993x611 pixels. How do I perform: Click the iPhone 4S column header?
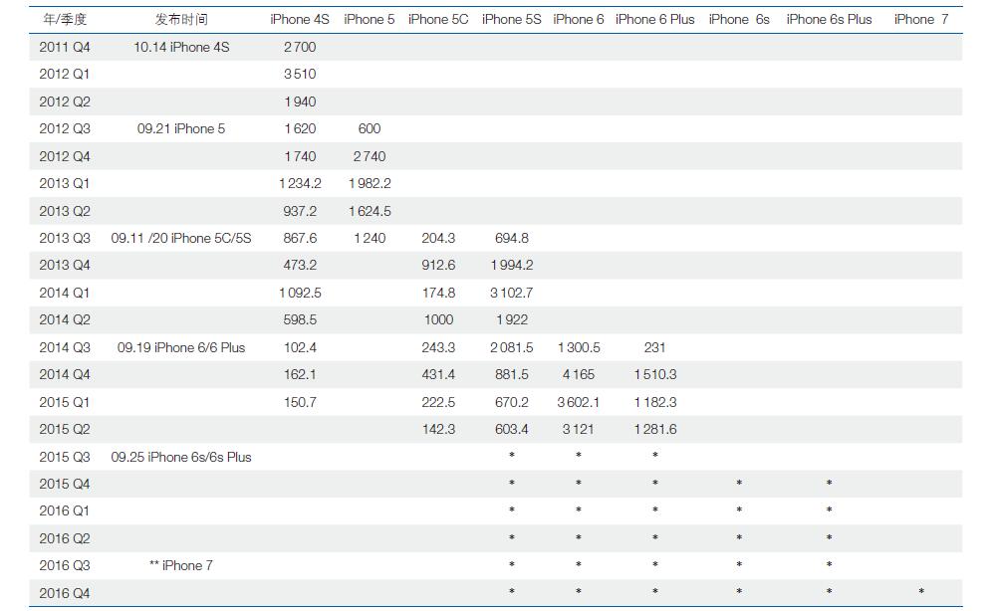pyautogui.click(x=300, y=20)
